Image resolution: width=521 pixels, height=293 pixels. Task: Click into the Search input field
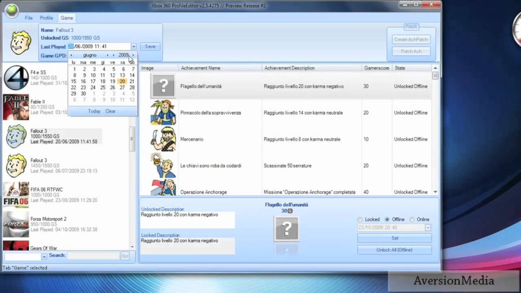click(x=93, y=256)
